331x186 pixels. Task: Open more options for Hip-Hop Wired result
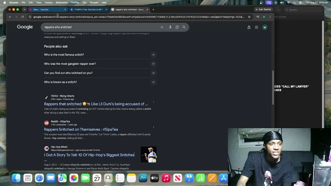[134, 153]
